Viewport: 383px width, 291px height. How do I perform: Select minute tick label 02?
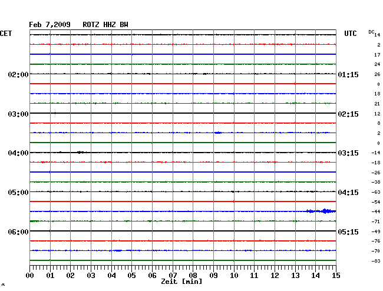[x=70, y=276]
